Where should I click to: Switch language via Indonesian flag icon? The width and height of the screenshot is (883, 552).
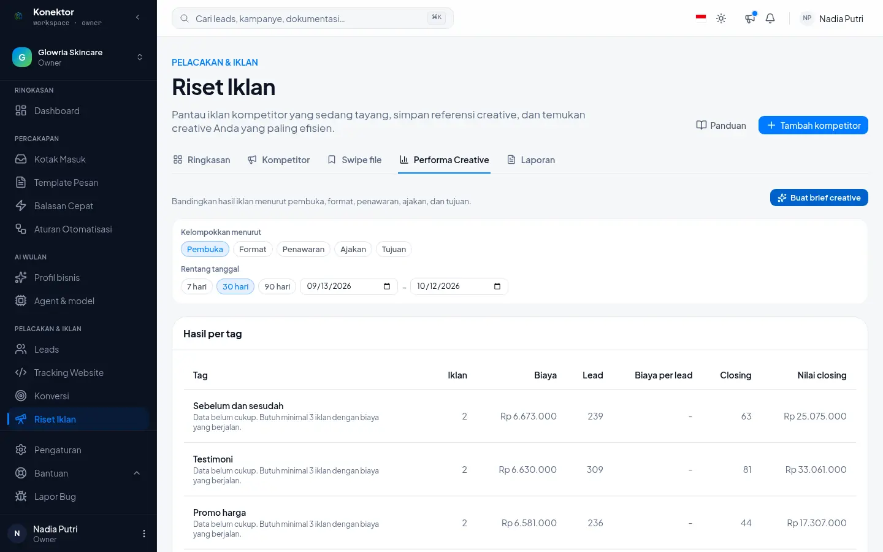[x=701, y=18]
